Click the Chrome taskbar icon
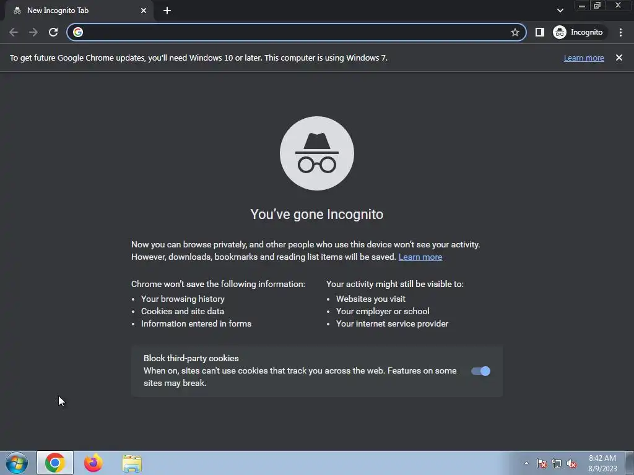Screen dimensions: 634x475 point(55,463)
